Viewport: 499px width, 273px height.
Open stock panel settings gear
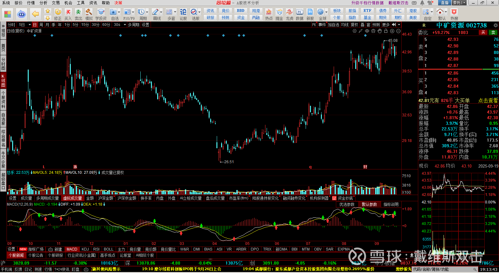496,25
